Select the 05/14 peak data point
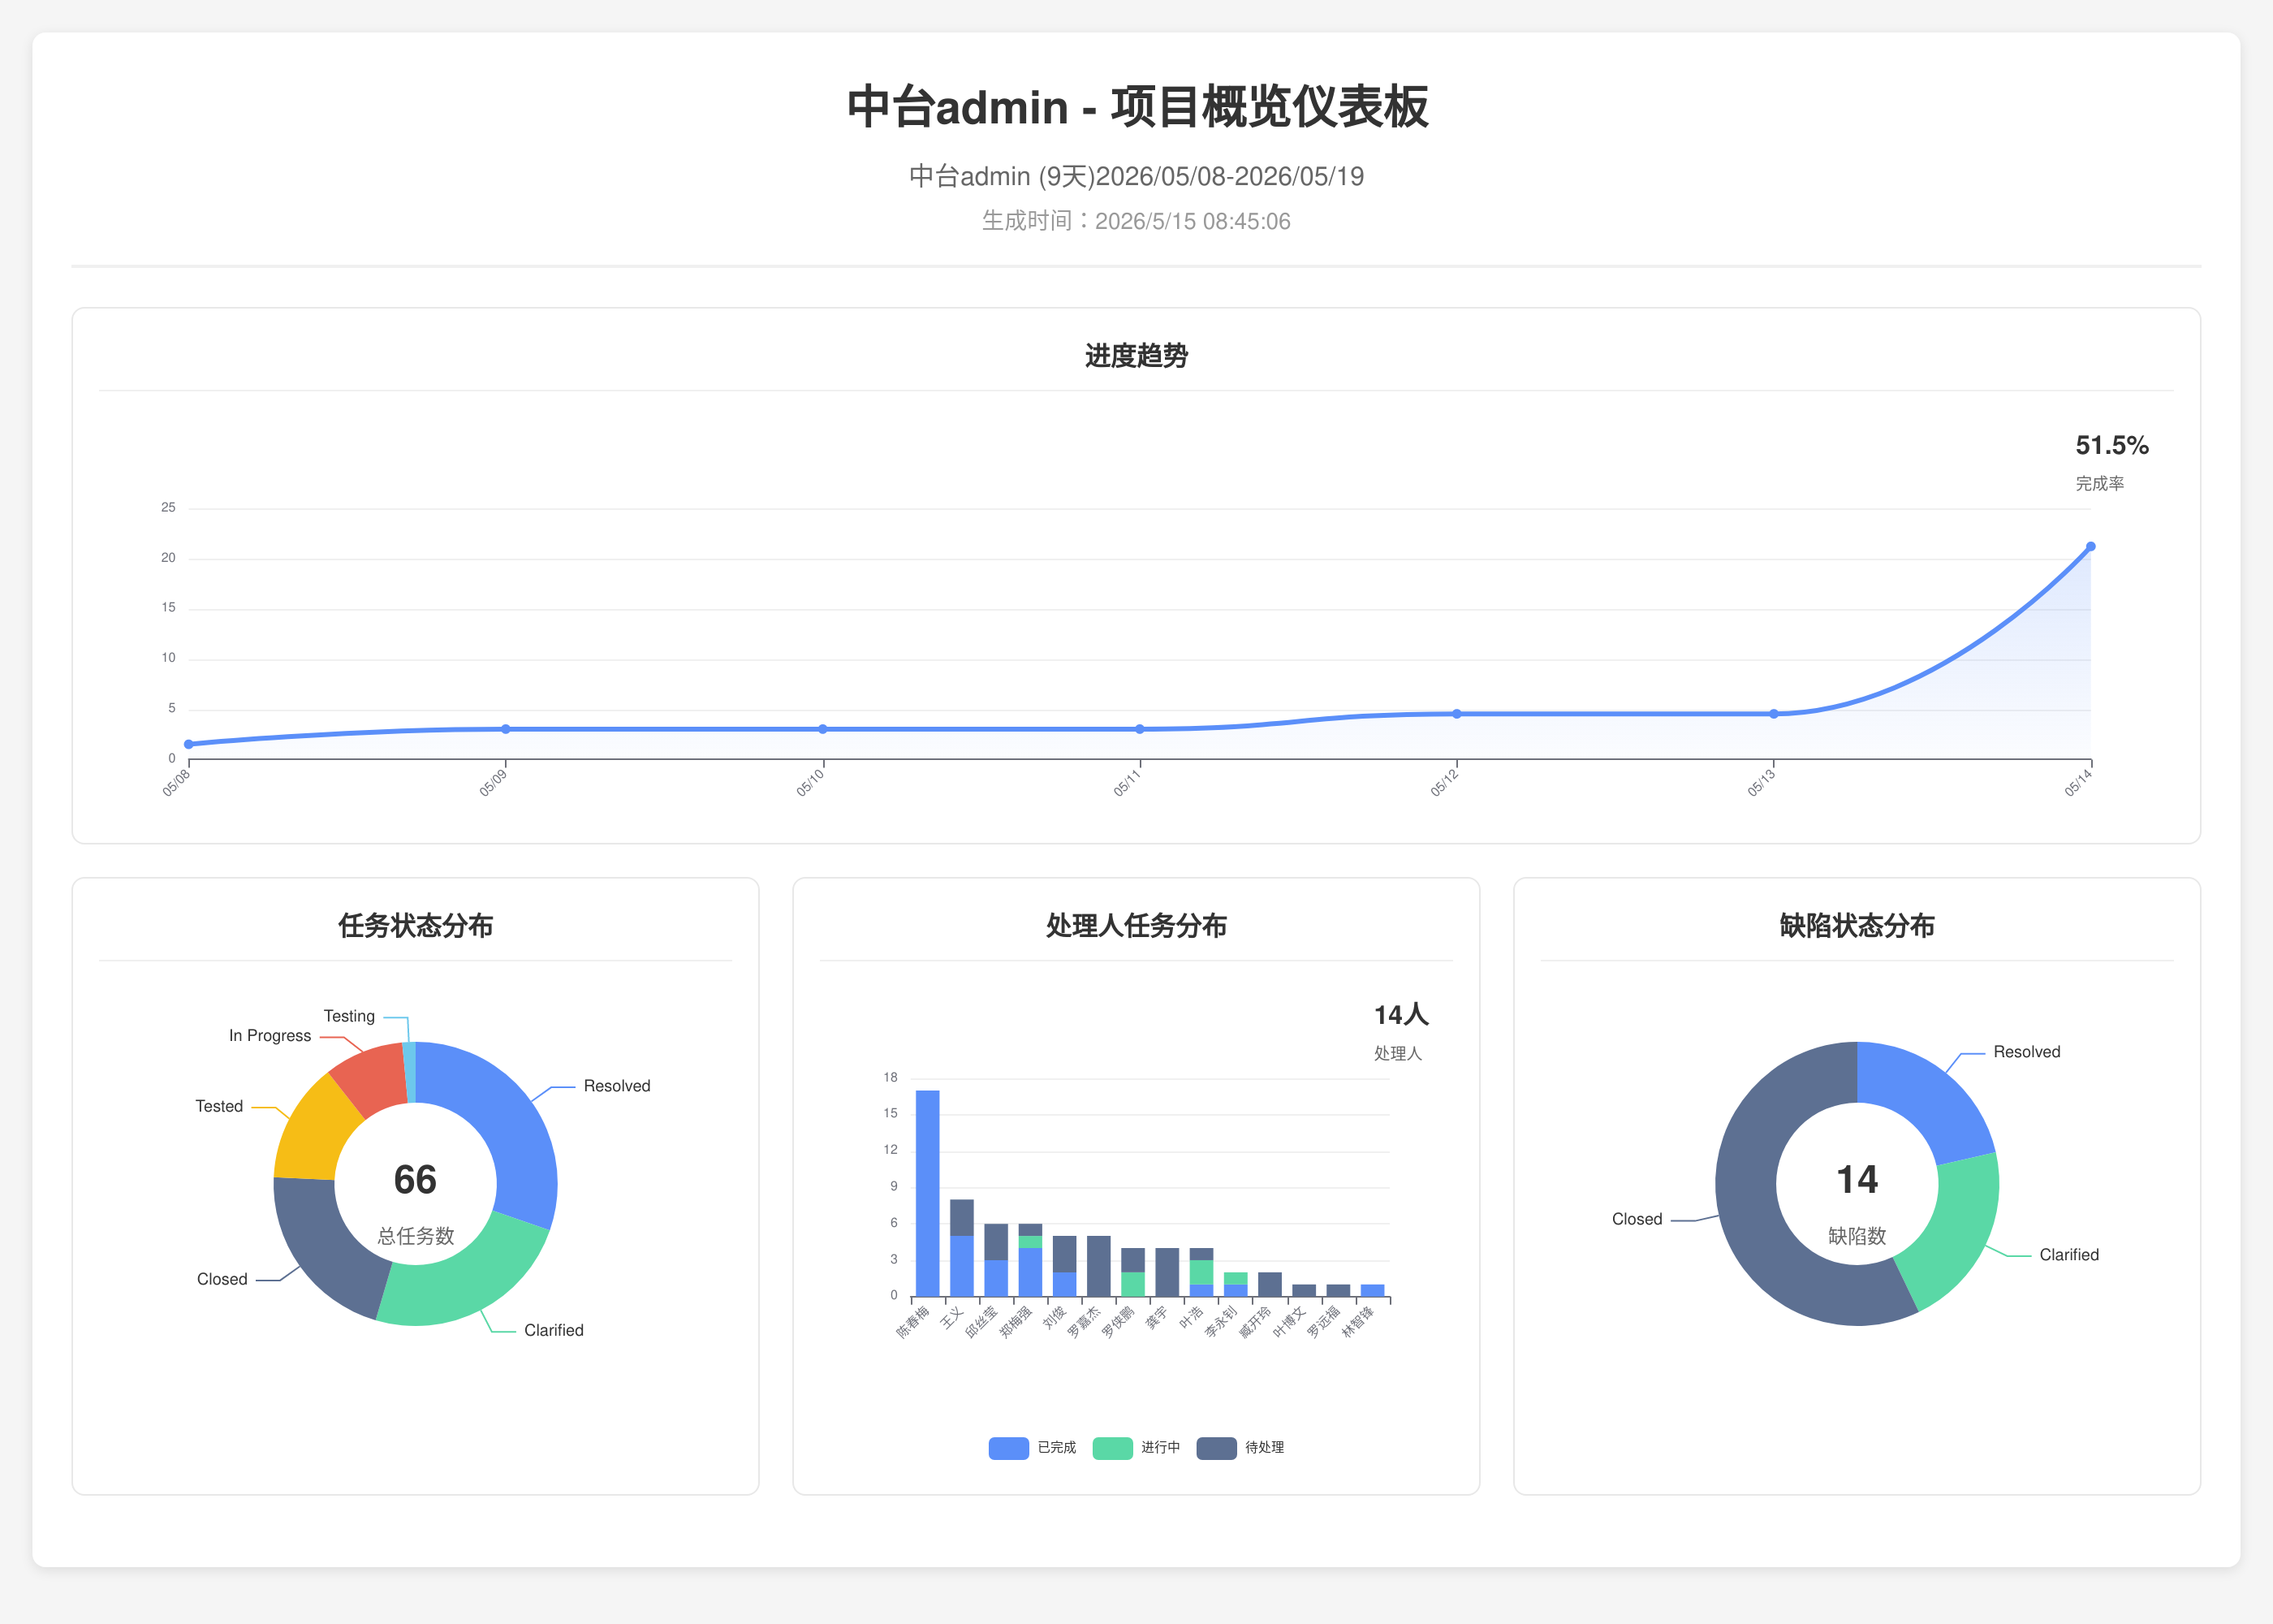 (2090, 547)
